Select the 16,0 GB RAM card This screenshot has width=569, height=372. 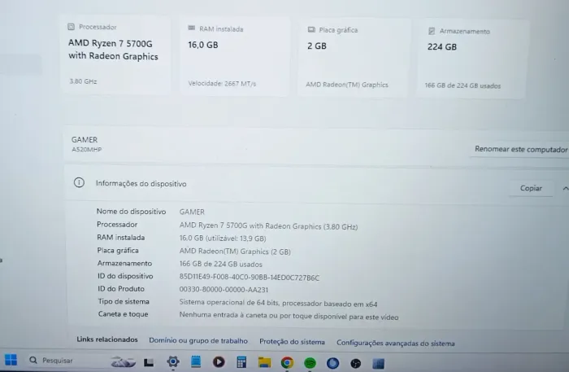[235, 56]
